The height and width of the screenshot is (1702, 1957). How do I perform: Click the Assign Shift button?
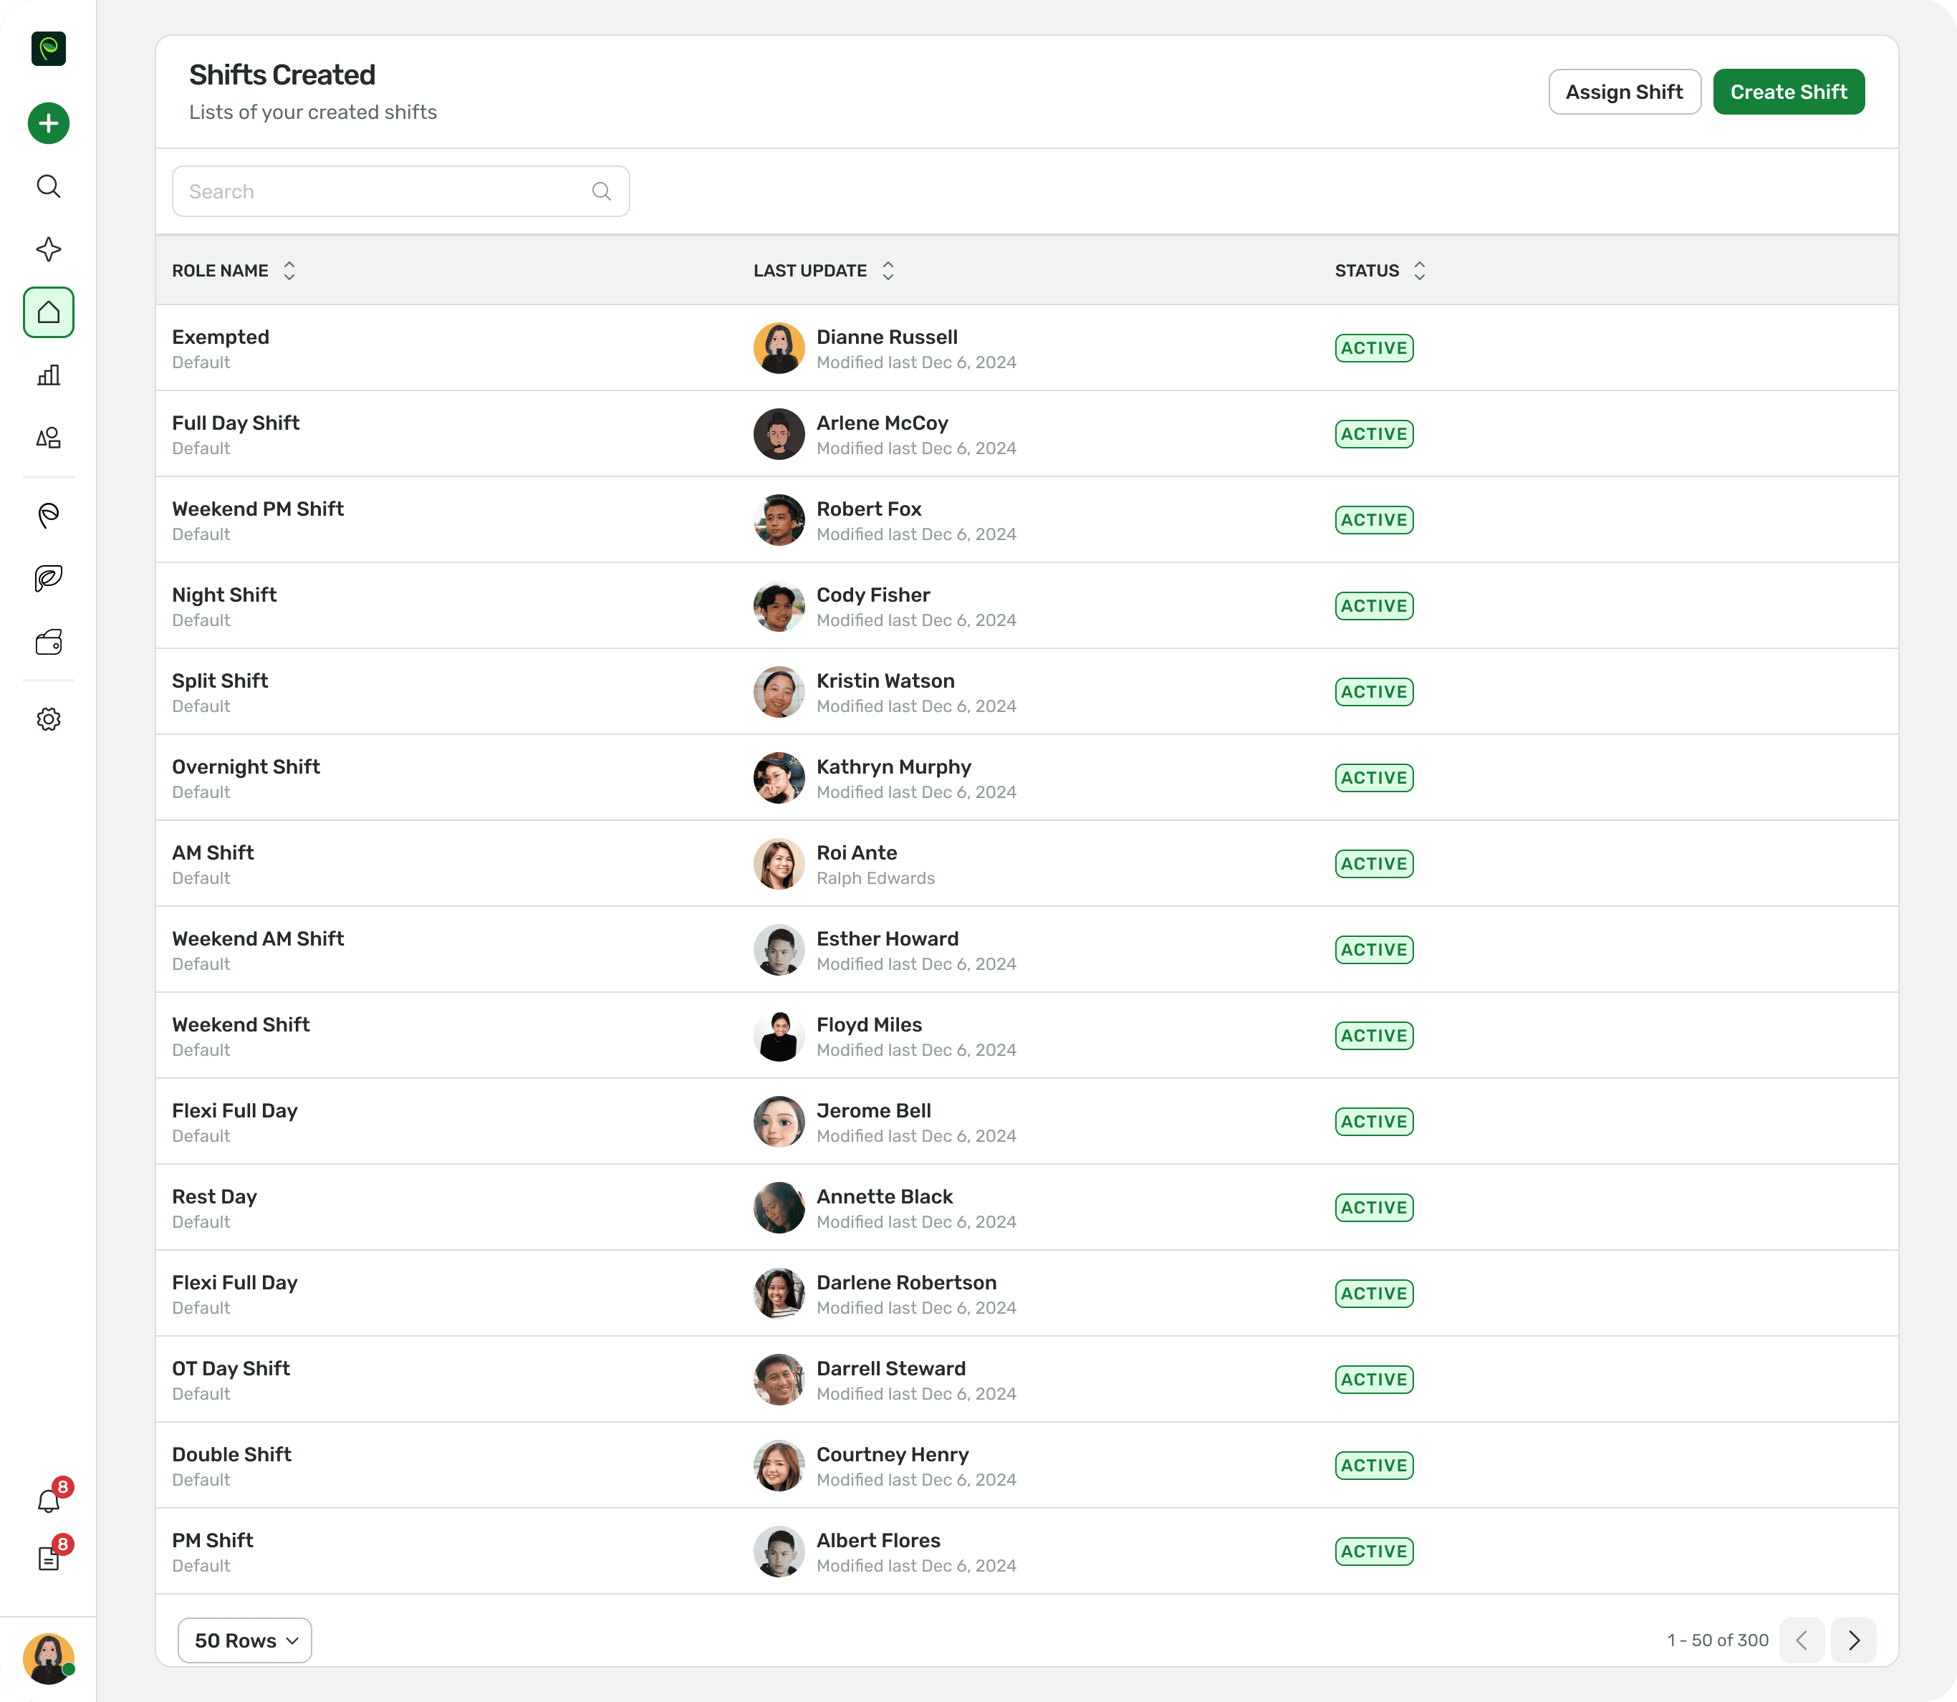(x=1624, y=91)
